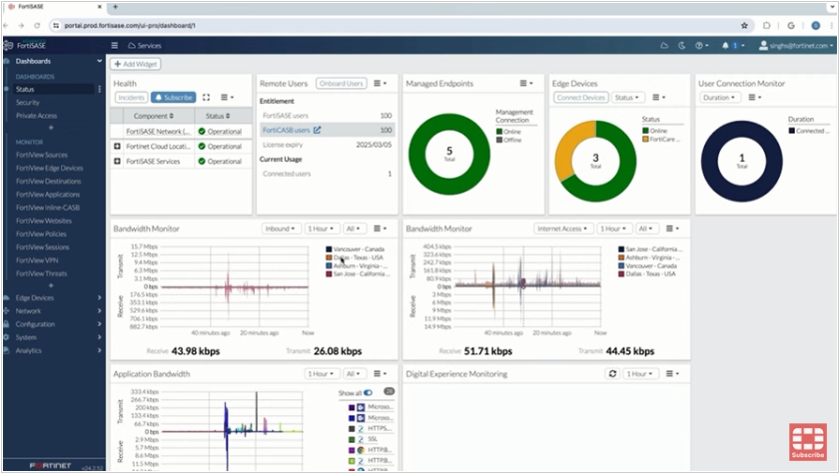This screenshot has height=473, width=839.
Task: Click the Onboard Users button
Action: click(x=342, y=84)
